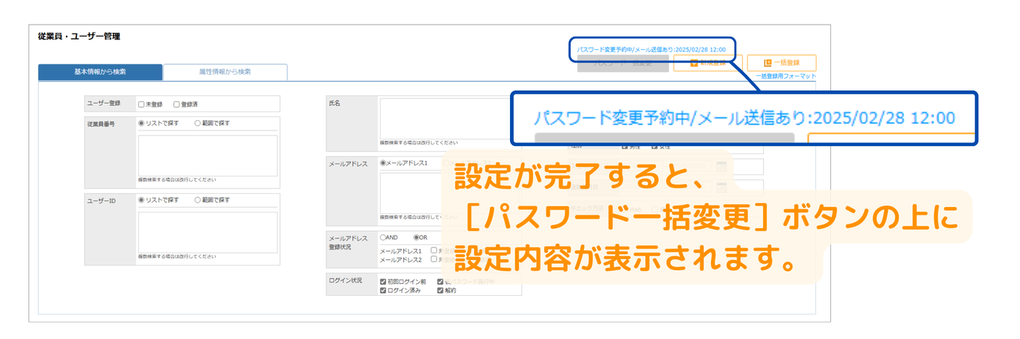Check the 未登録 user registration checkbox
Viewport: 1020px width, 339px height.
click(x=141, y=104)
